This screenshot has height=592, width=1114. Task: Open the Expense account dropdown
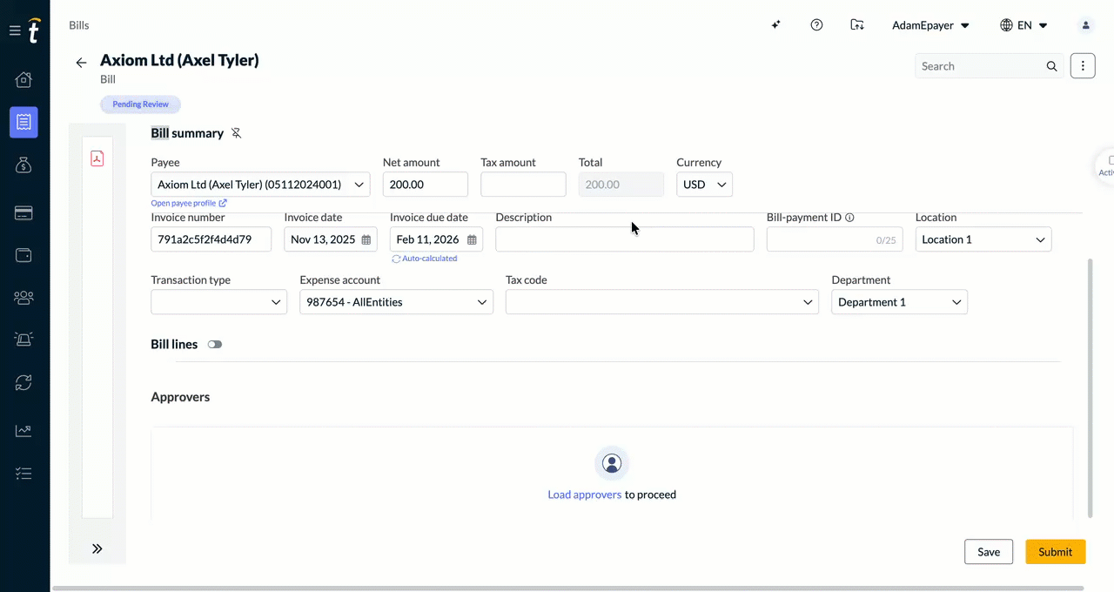coord(396,302)
